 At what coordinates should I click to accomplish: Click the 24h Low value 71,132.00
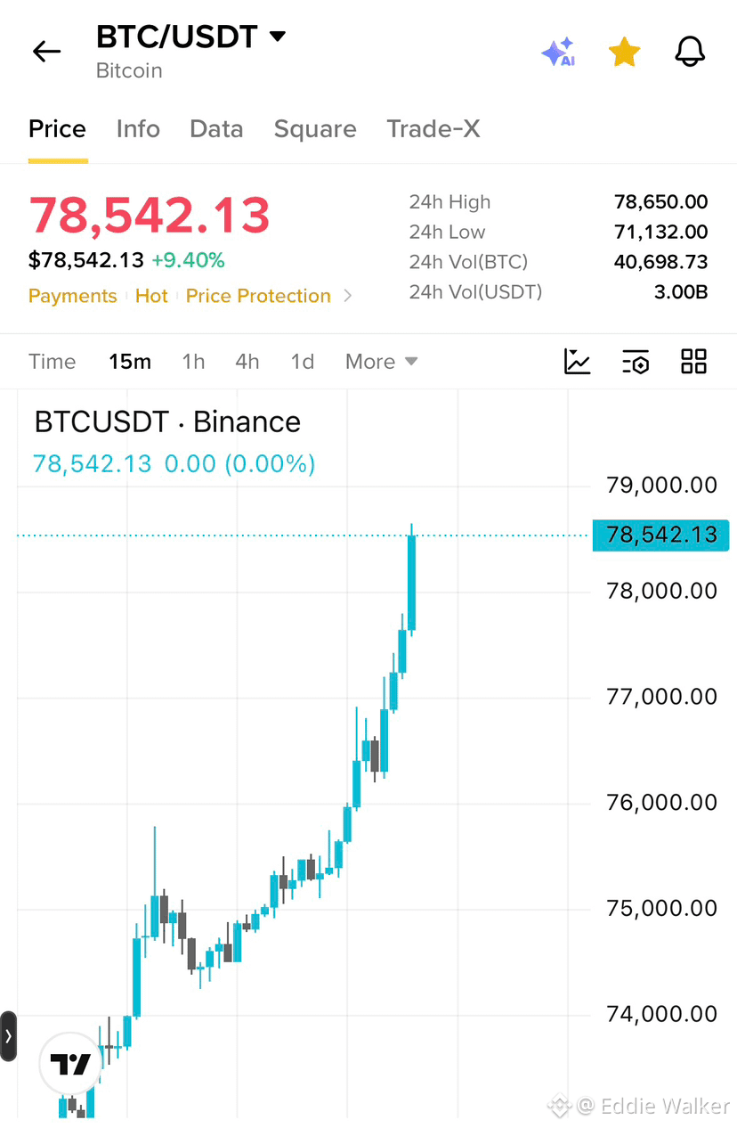point(661,233)
